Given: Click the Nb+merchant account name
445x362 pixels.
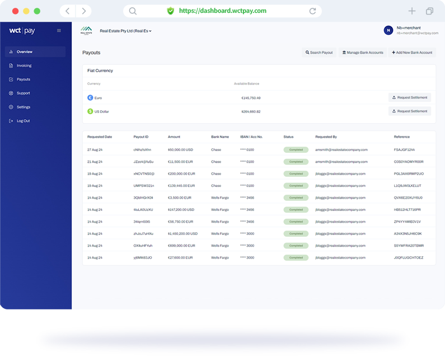Looking at the screenshot, I should [x=409, y=28].
